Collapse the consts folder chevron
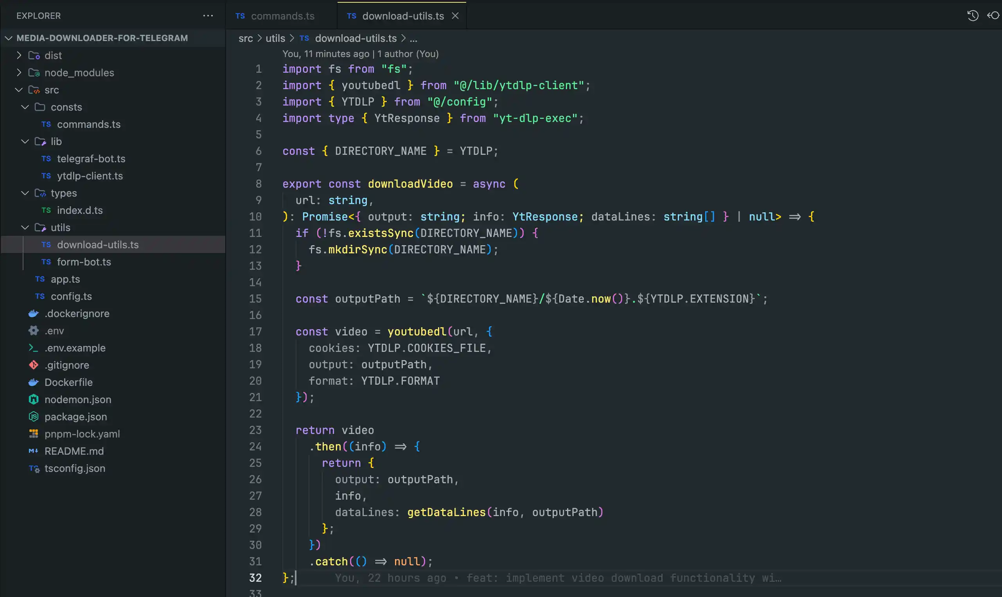Viewport: 1002px width, 597px height. coord(25,107)
